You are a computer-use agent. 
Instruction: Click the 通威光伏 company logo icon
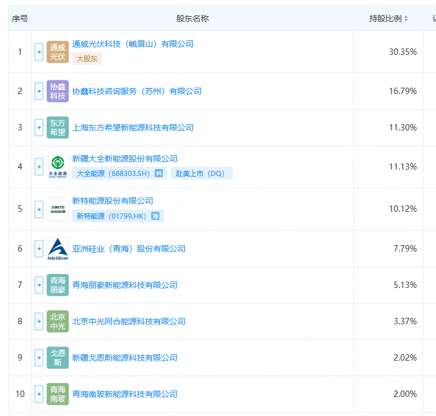(x=57, y=52)
